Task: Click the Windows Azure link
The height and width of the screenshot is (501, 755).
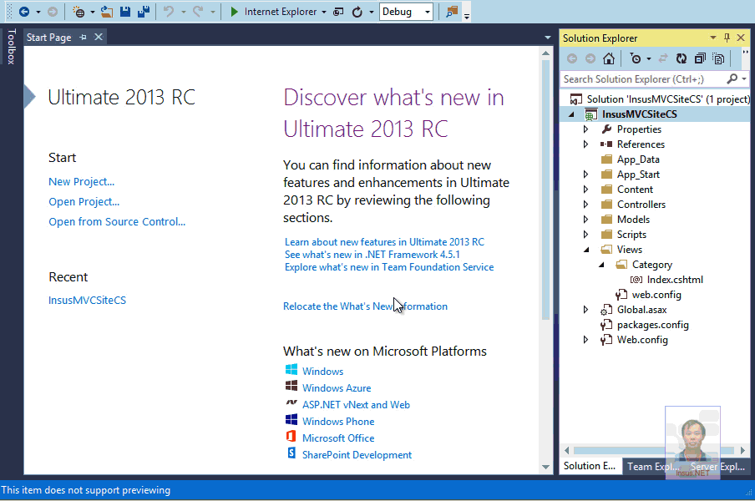Action: point(337,388)
